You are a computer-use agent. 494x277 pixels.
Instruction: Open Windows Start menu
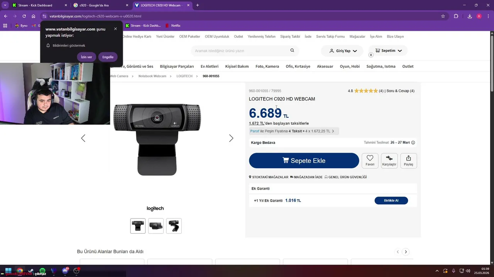tap(8, 271)
